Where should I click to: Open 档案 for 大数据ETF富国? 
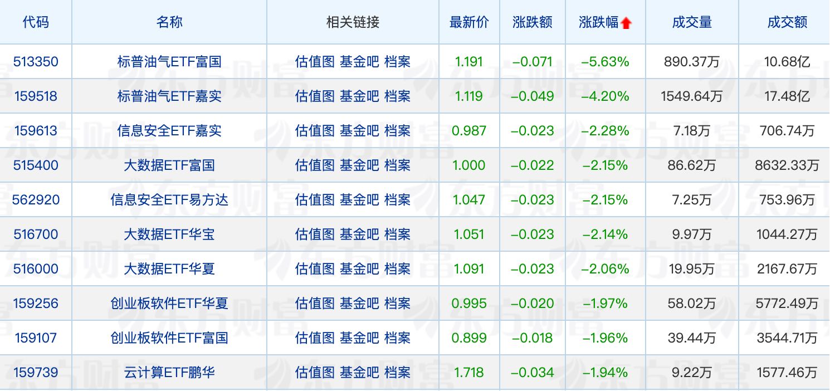coord(397,165)
